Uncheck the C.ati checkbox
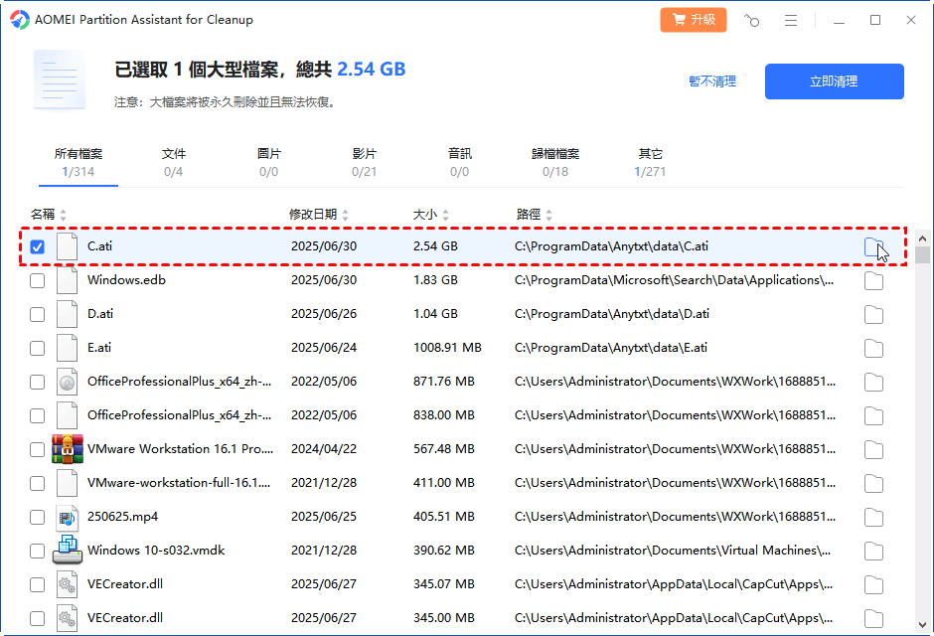 pos(37,246)
